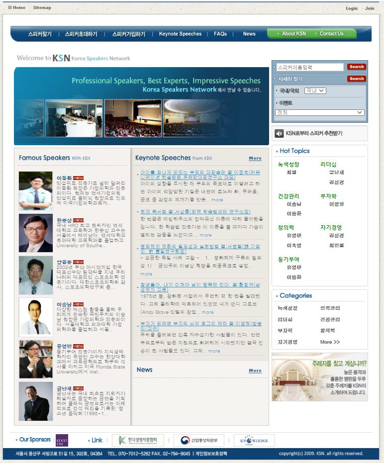Viewport: 384px width, 463px height.
Task: Open 금난새 speaker photo
Action: coord(36,401)
